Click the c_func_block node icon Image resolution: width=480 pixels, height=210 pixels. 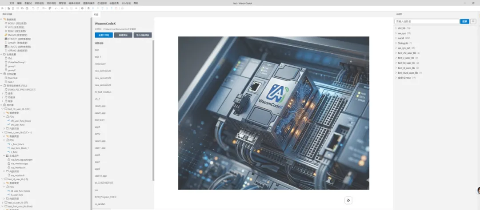pyautogui.click(x=9, y=144)
